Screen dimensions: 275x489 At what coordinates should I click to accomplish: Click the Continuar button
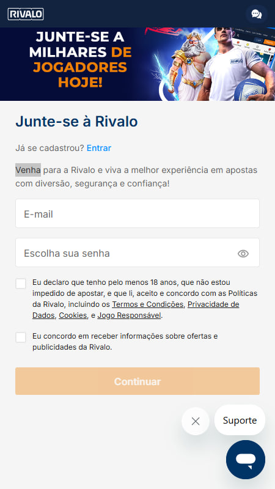tap(137, 381)
